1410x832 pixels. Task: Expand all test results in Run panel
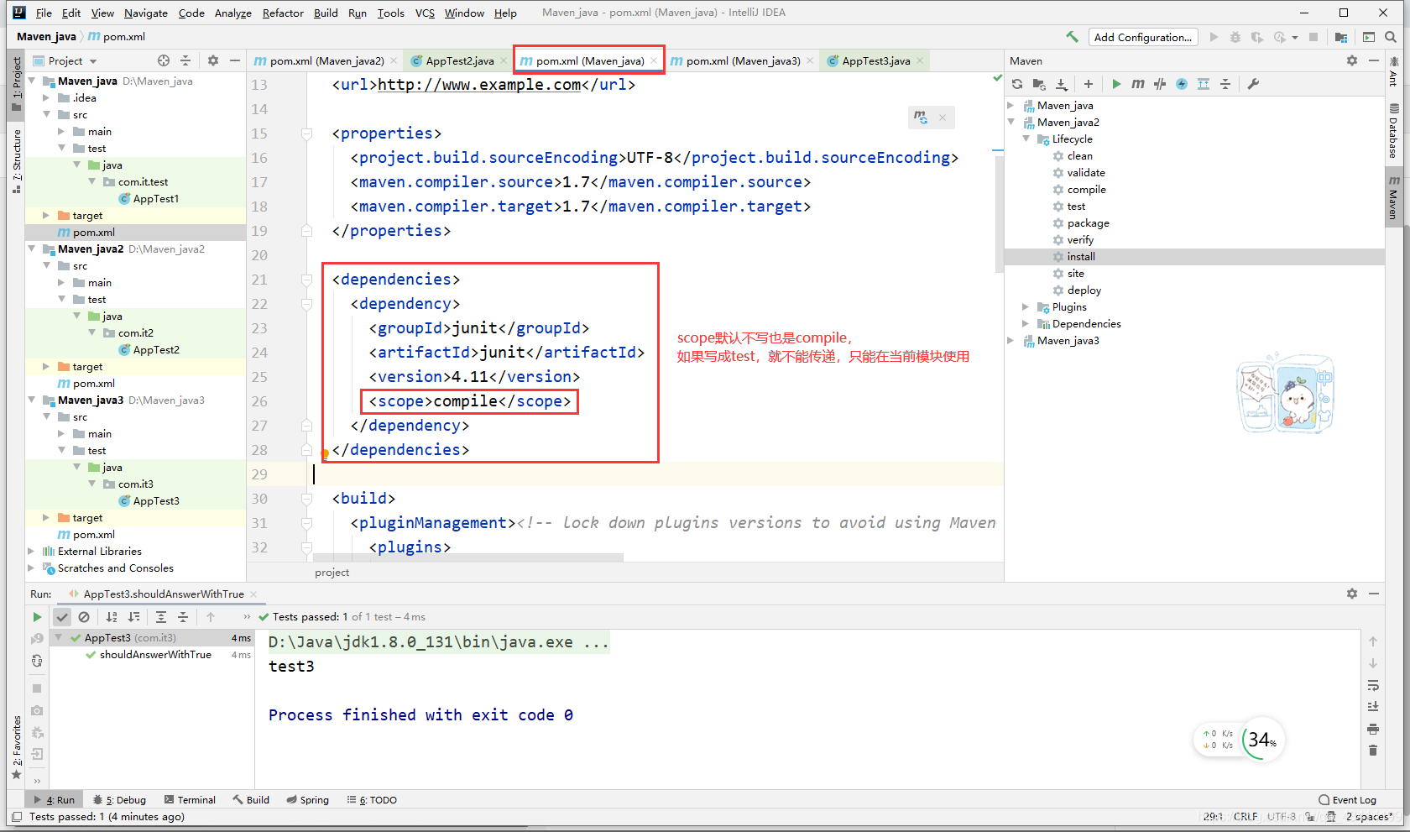click(161, 617)
